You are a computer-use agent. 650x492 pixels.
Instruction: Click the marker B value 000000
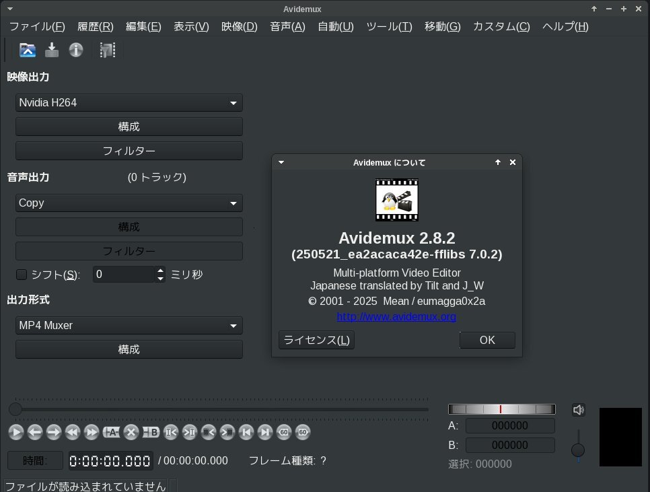(510, 445)
